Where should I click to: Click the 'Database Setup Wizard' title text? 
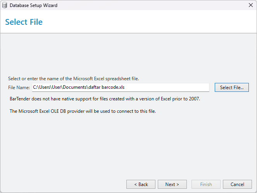pyautogui.click(x=33, y=5)
